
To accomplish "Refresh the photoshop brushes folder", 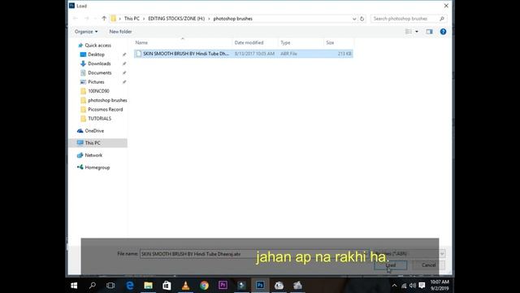I will pos(362,19).
